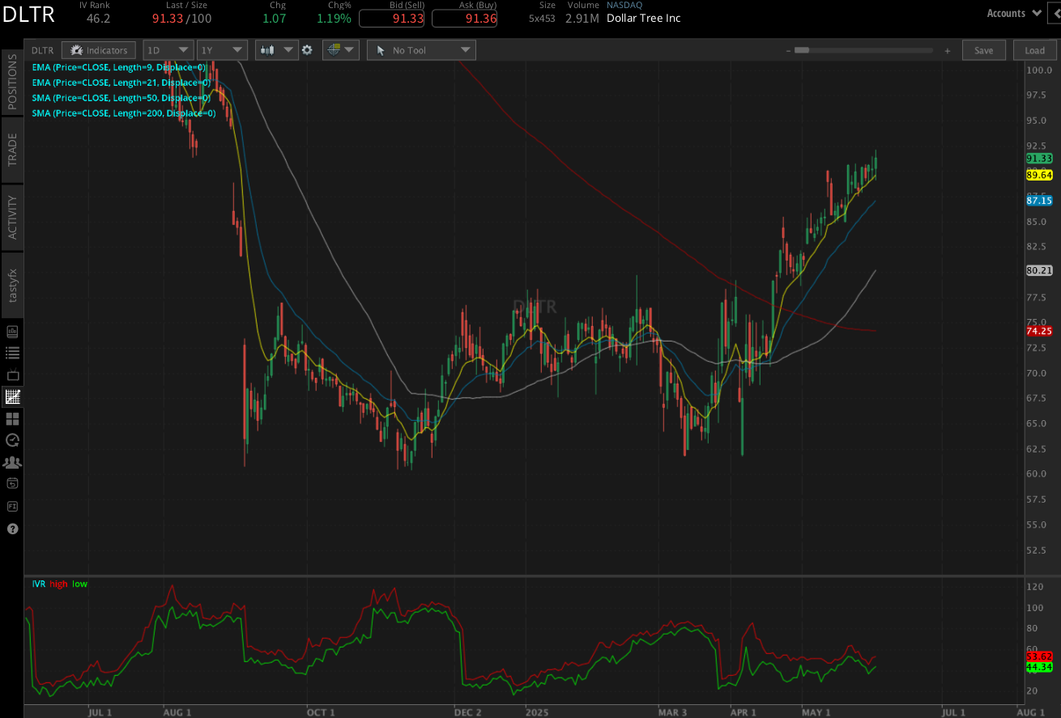The image size is (1061, 718).
Task: Open the follow traders panel
Action: [12, 462]
